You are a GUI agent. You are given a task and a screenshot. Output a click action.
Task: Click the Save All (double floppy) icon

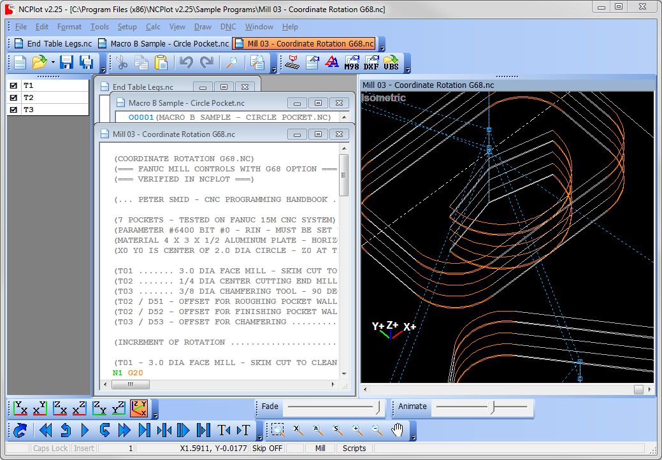[x=87, y=62]
